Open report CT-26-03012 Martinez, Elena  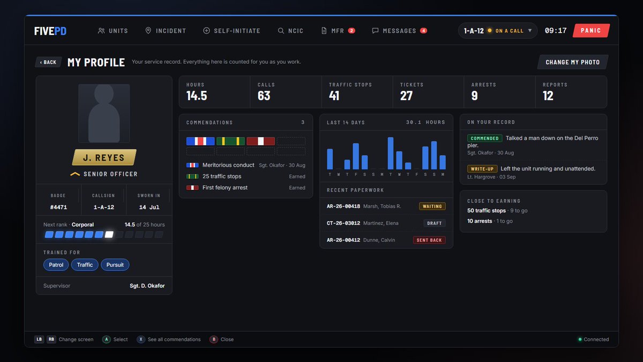click(386, 223)
